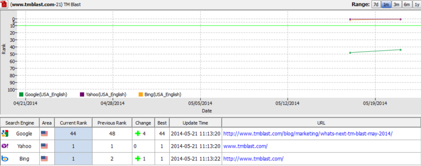Click the Yahoo search engine icon
This screenshot has height=166, width=421.
(x=5, y=146)
